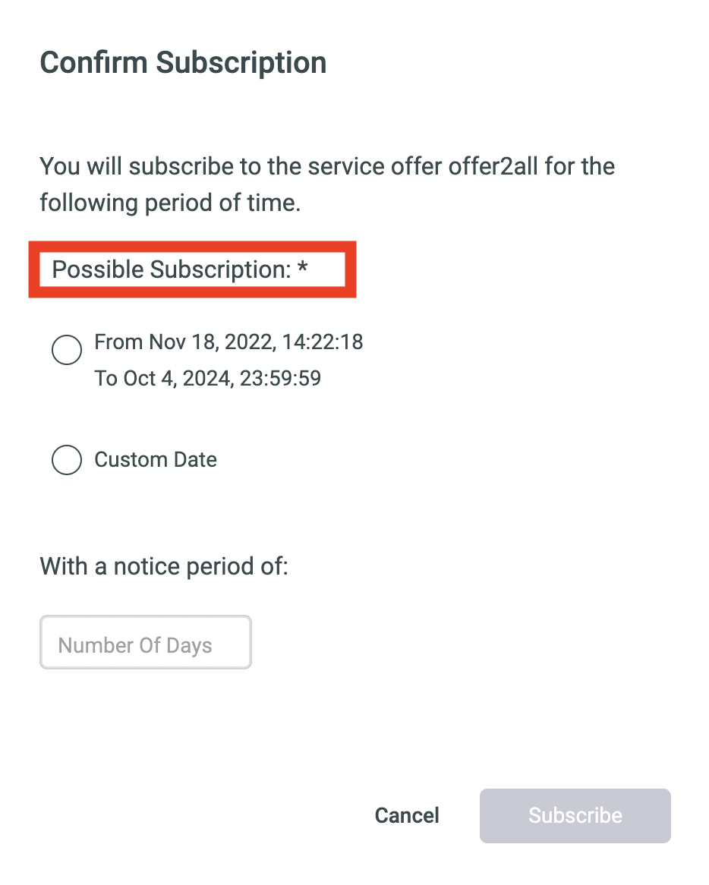Click the Number Of Days input field
The height and width of the screenshot is (885, 709).
[146, 642]
